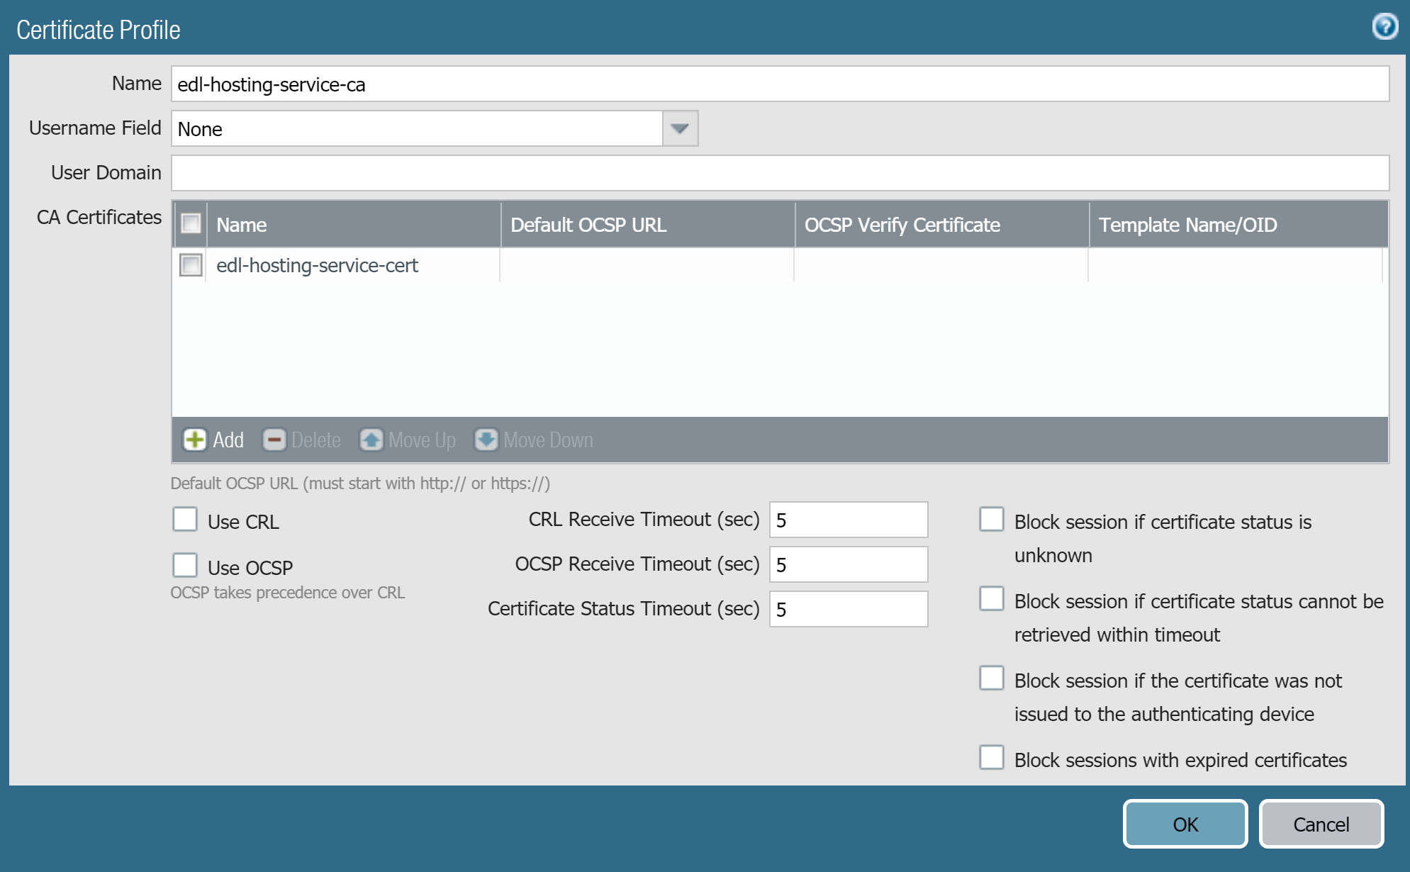1410x872 pixels.
Task: Enable the Use CRL checkbox
Action: tap(185, 519)
